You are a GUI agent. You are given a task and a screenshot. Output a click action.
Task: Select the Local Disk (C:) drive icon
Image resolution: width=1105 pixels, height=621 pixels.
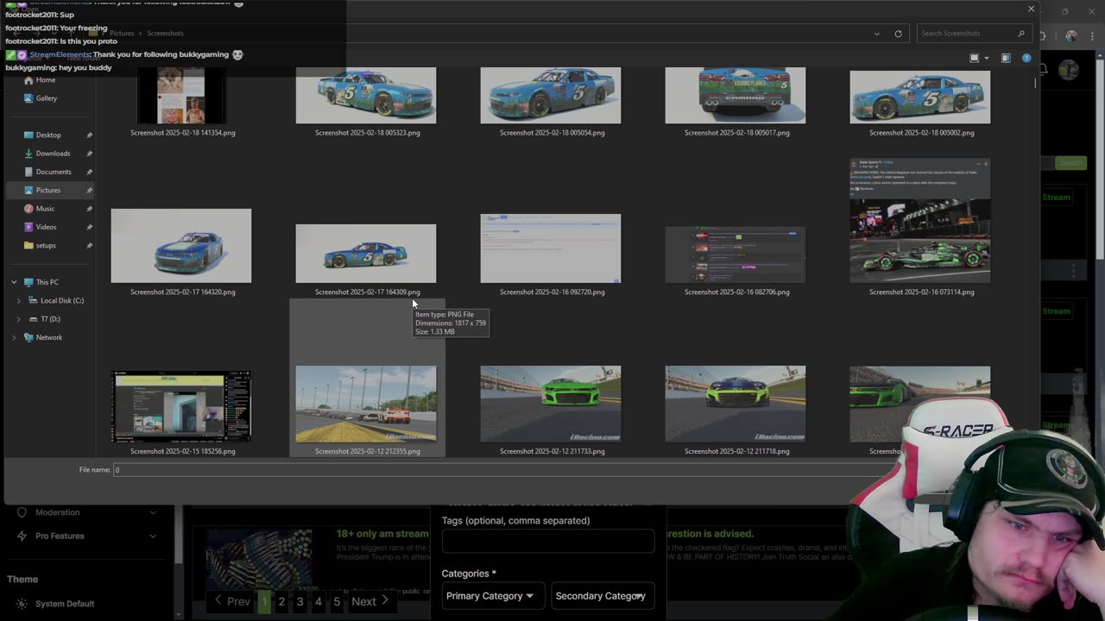33,300
